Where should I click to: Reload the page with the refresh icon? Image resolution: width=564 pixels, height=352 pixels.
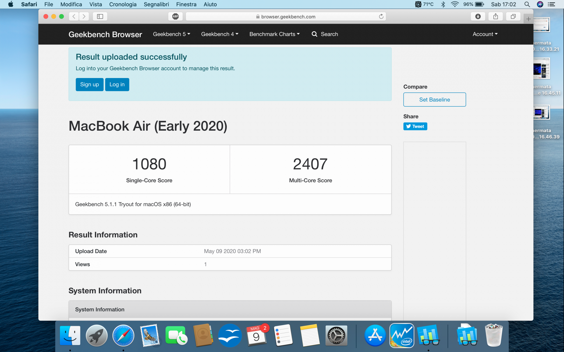pos(381,16)
